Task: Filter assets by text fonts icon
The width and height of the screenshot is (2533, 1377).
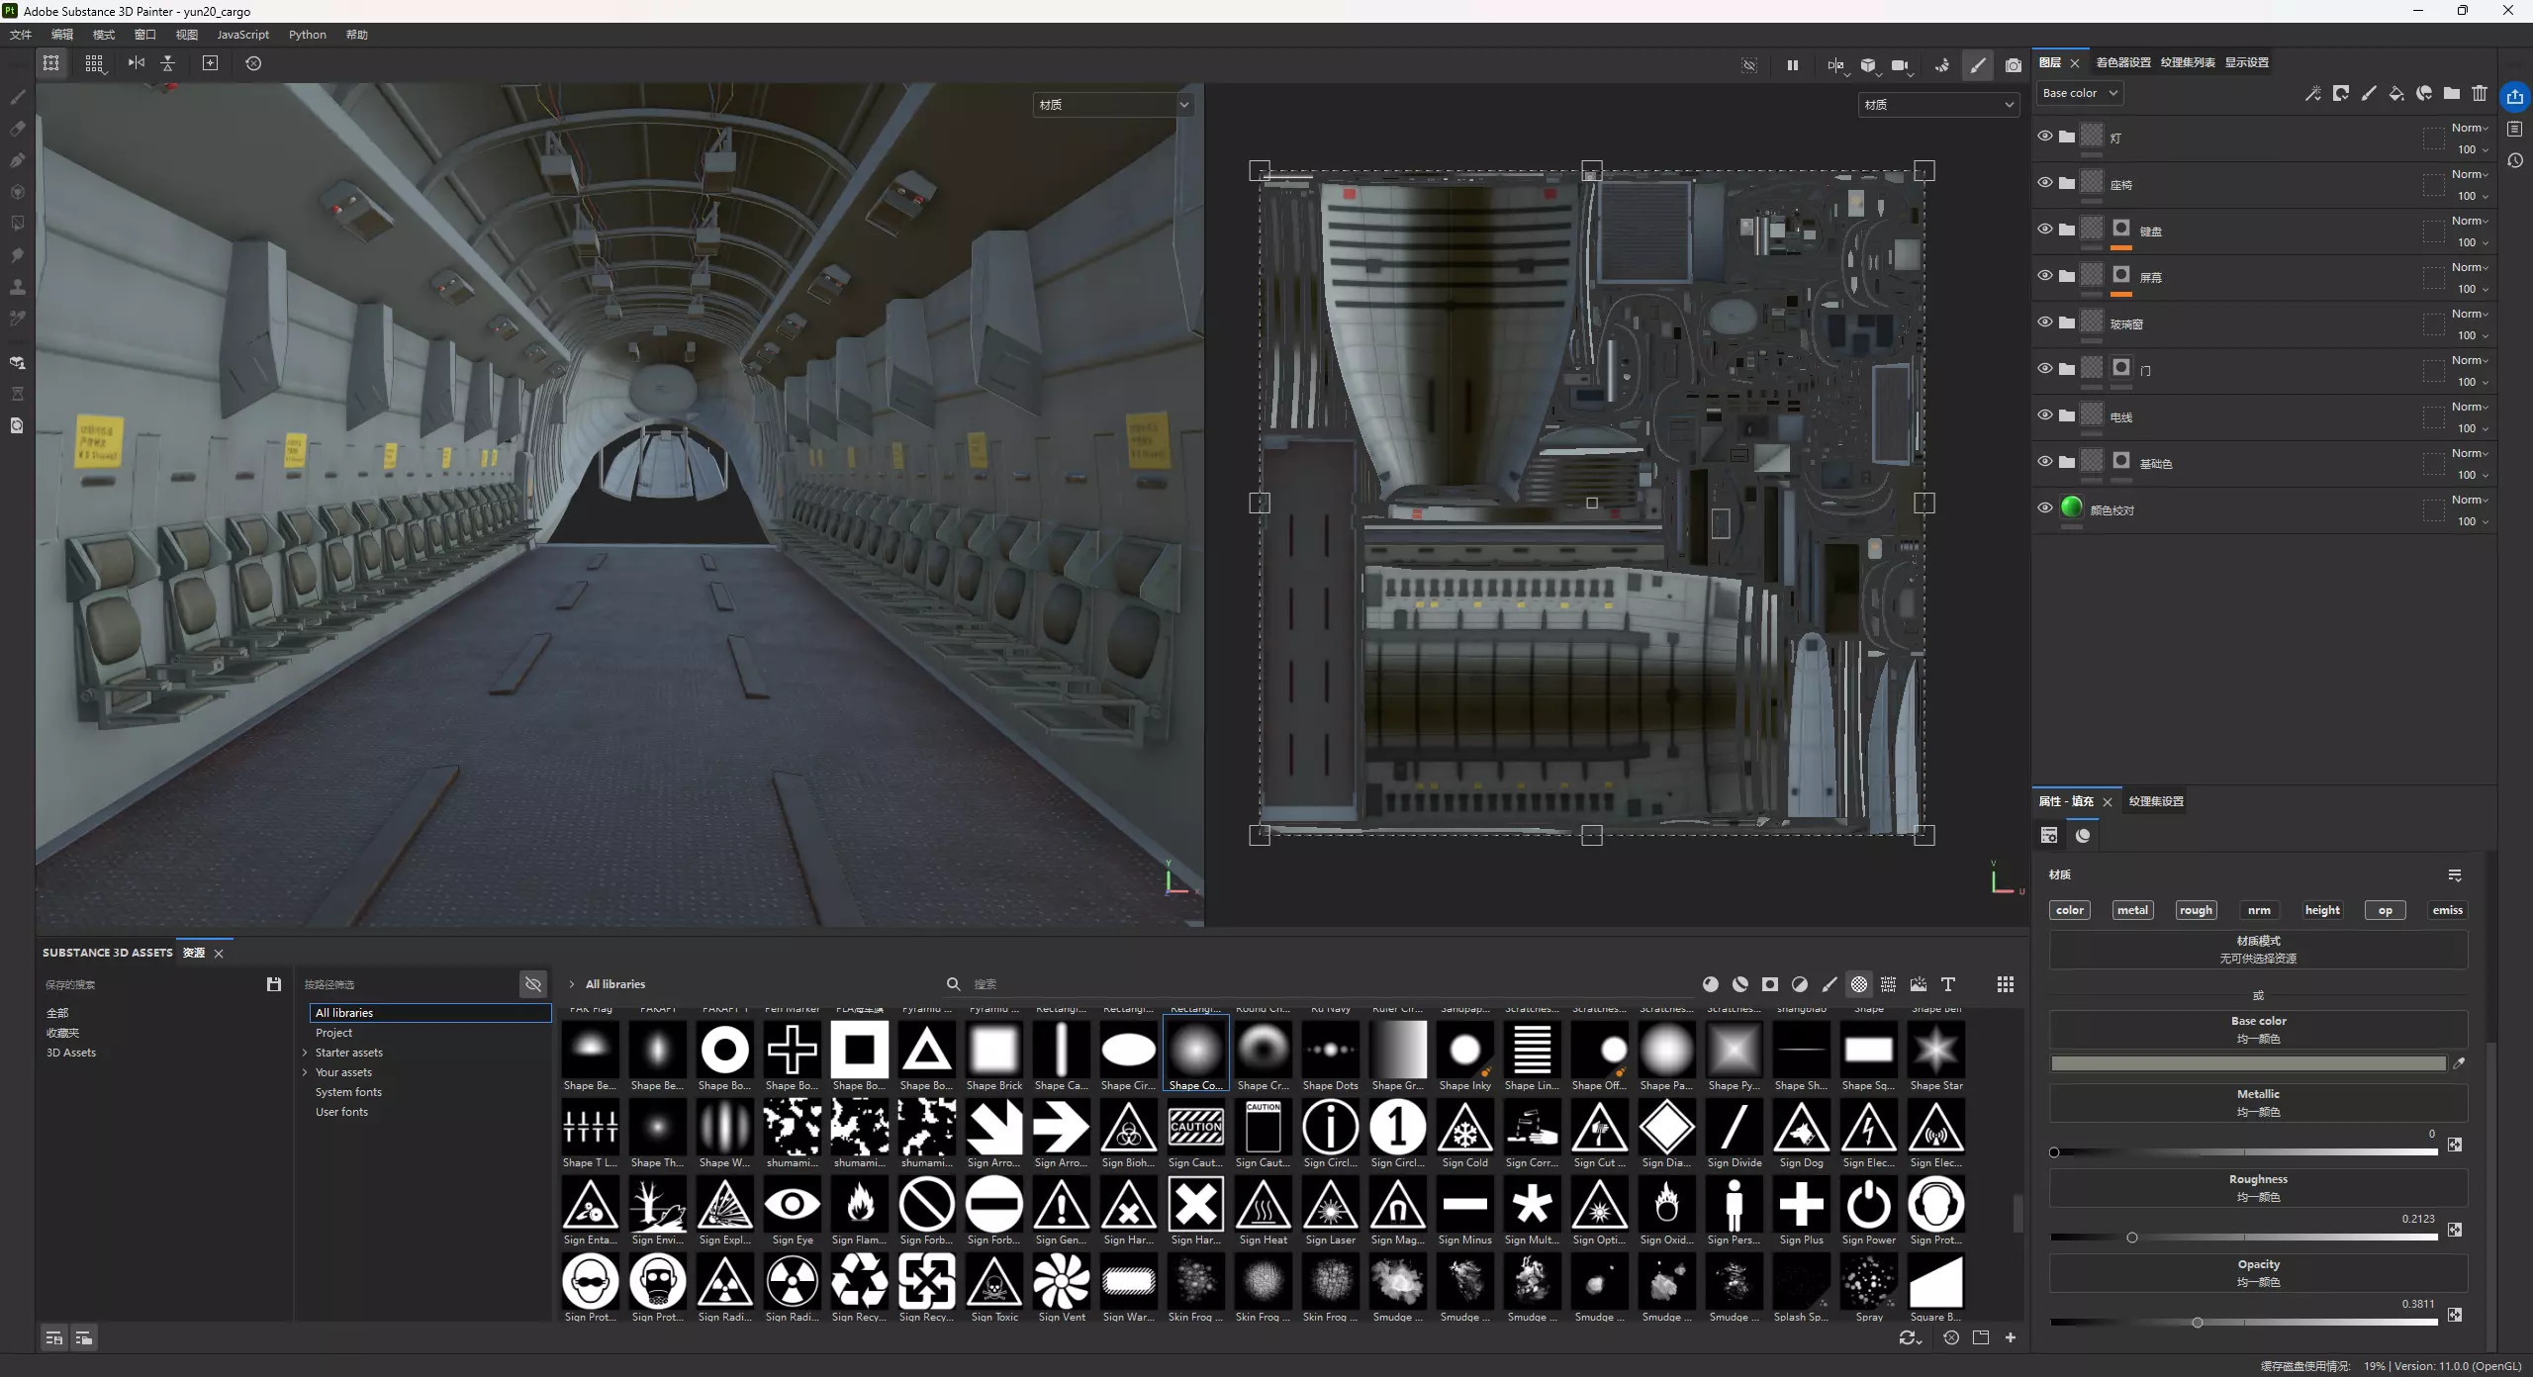Action: 1947,984
